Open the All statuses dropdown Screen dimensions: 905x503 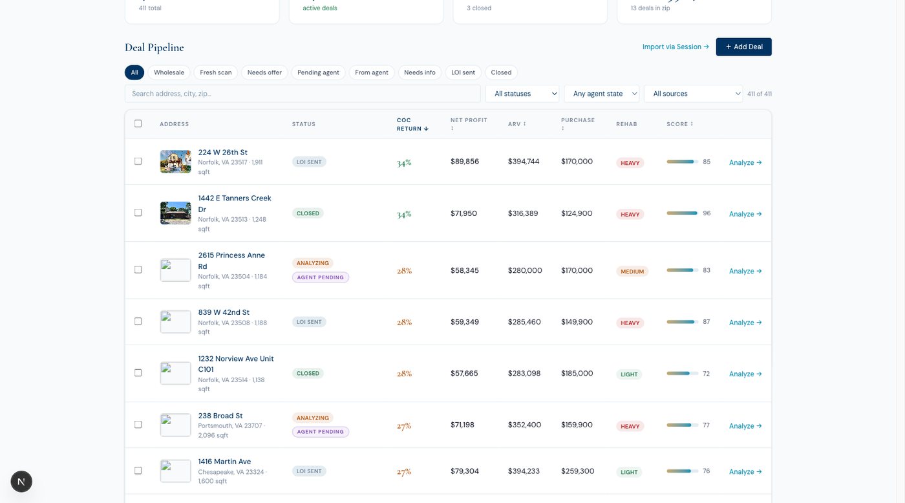[x=522, y=94]
